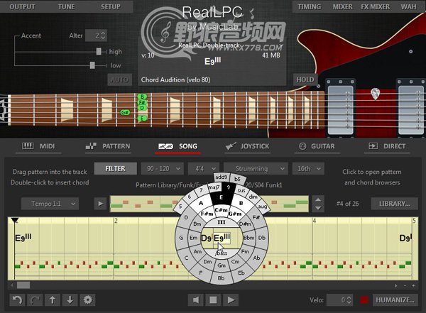This screenshot has height=313, width=426.
Task: Select add9 chord type in wheel
Action: 222,177
